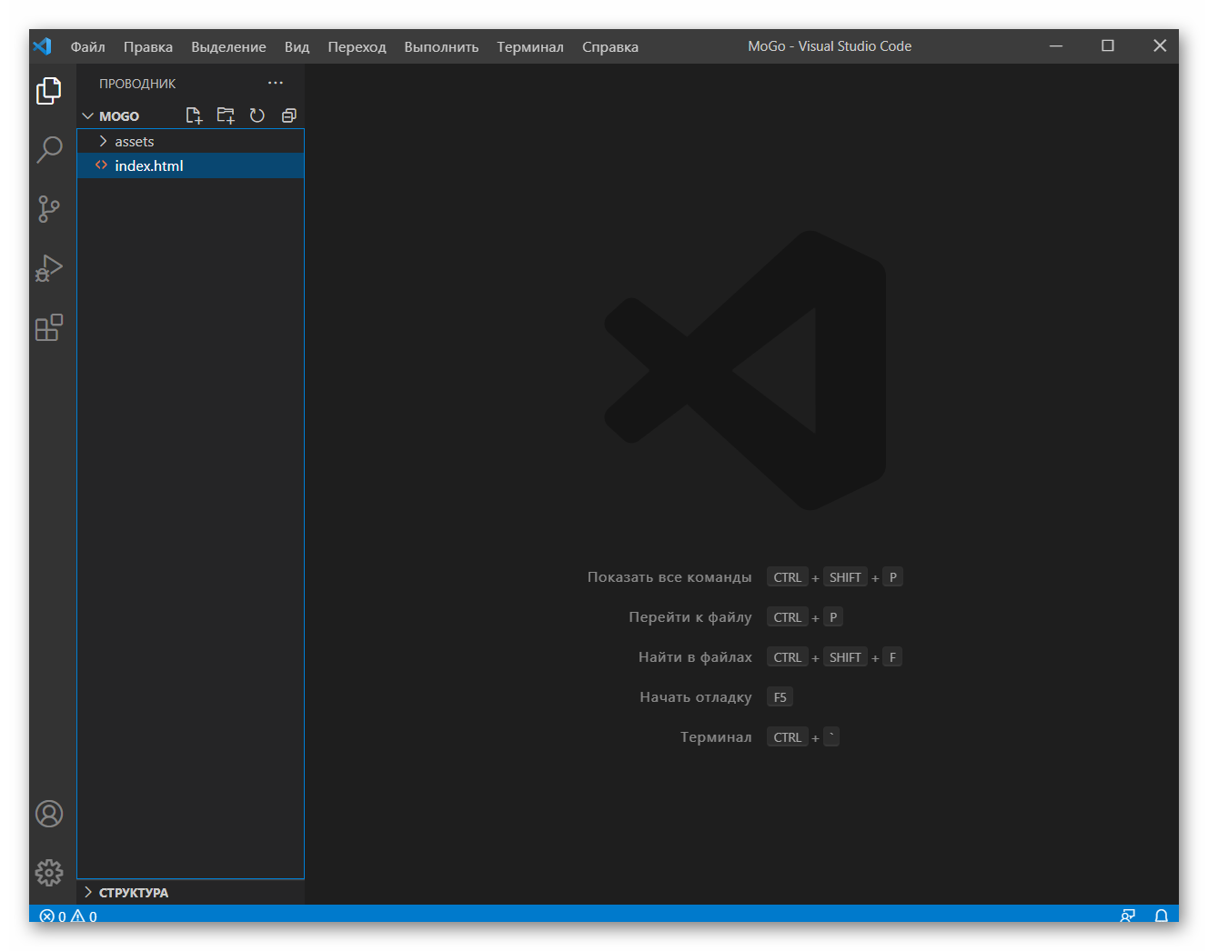Click the VS Code logo in title bar

[x=43, y=46]
